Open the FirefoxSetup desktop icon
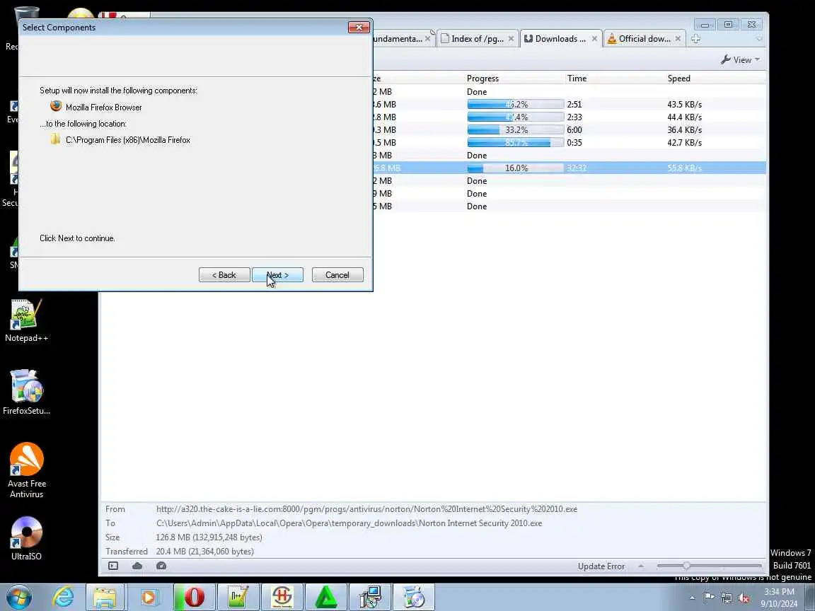This screenshot has height=611, width=815. tap(26, 392)
